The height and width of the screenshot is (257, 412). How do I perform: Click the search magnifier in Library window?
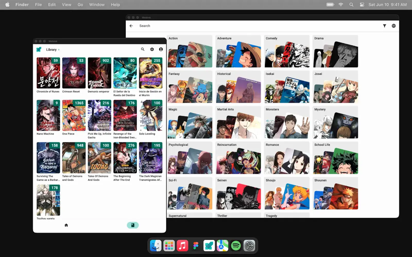(143, 49)
